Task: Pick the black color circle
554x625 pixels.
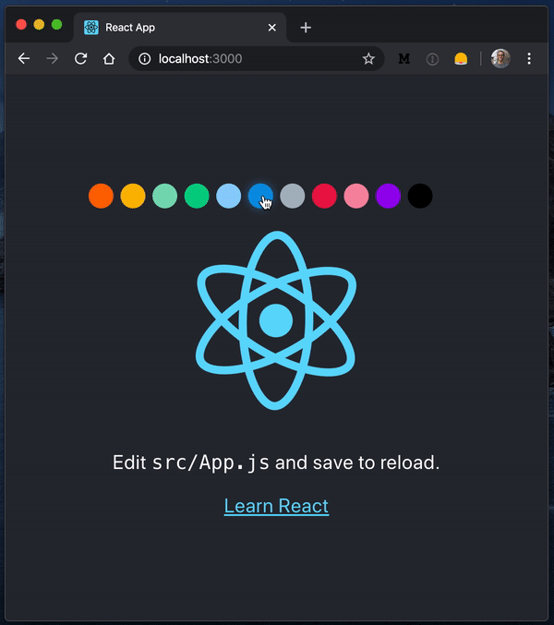Action: click(420, 196)
